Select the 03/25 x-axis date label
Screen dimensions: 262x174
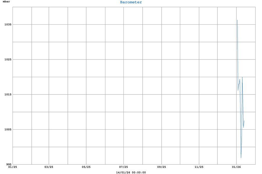pyautogui.click(x=49, y=167)
